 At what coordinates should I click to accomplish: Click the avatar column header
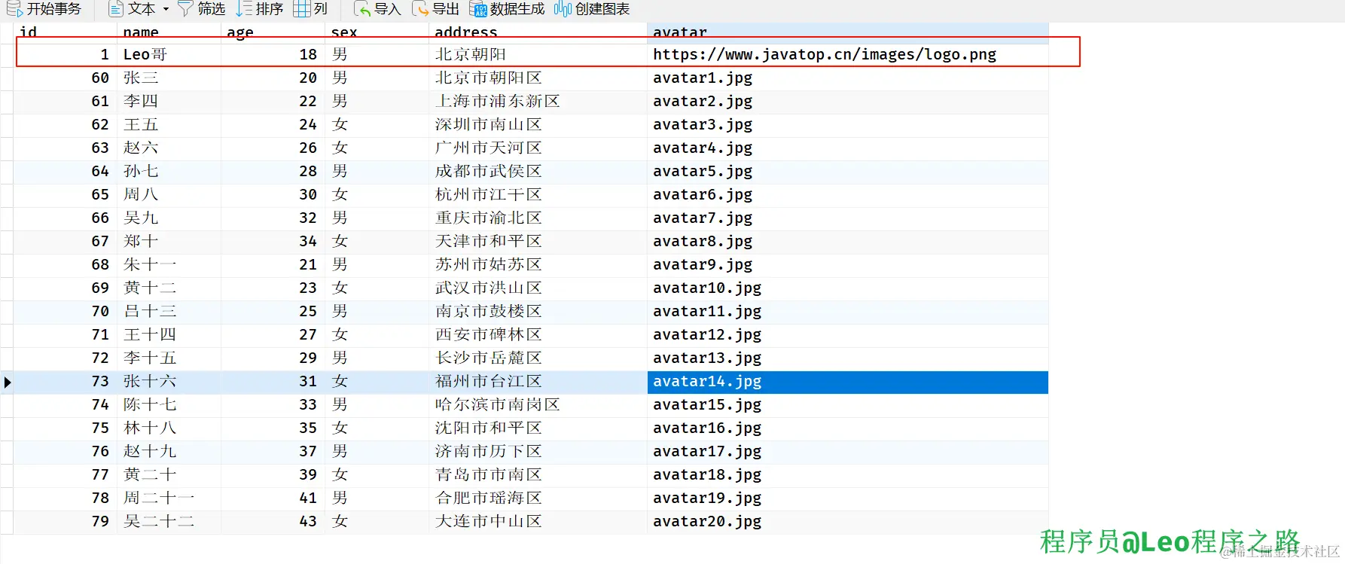pyautogui.click(x=848, y=32)
